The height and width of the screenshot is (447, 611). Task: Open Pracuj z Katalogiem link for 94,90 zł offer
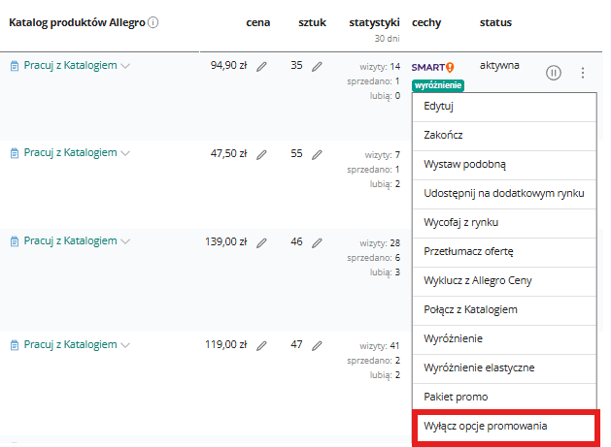point(71,65)
